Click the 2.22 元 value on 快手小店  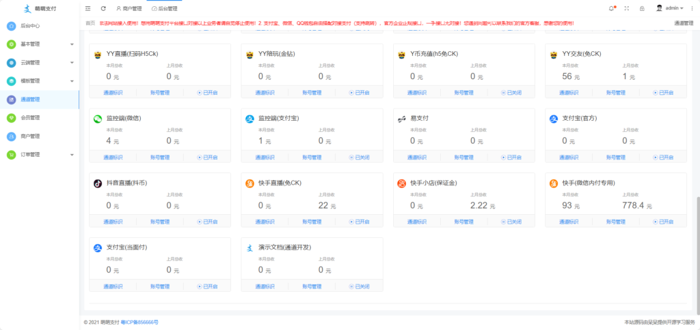pyautogui.click(x=483, y=205)
